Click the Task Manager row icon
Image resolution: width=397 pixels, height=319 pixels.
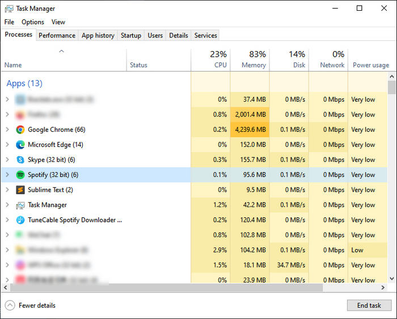point(20,205)
